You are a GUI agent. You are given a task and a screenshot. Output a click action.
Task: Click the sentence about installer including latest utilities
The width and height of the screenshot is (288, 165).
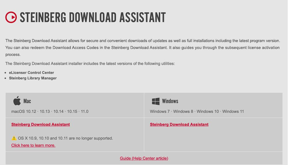click(x=90, y=63)
